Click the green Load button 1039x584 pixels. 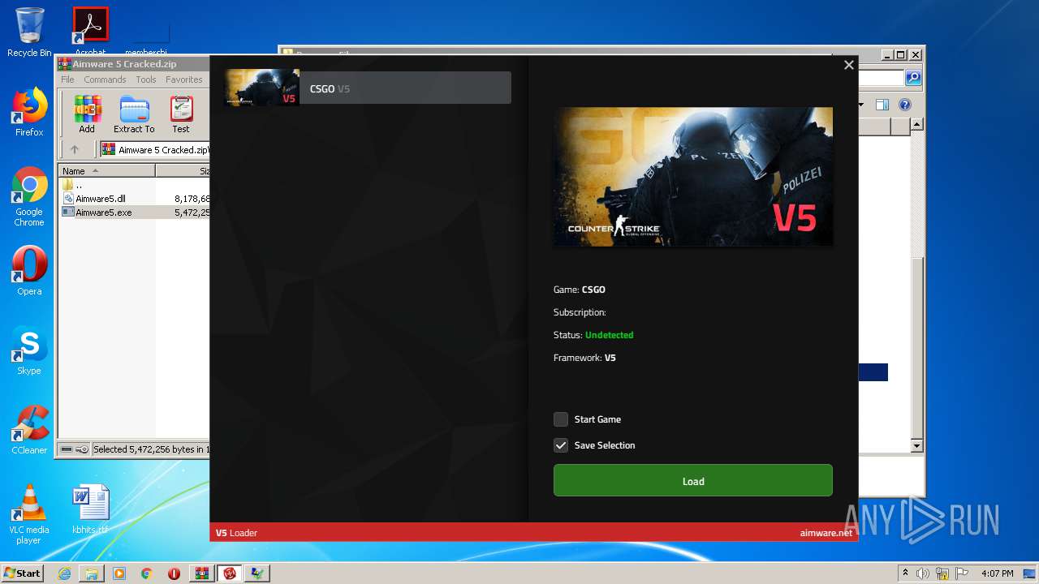click(x=692, y=480)
